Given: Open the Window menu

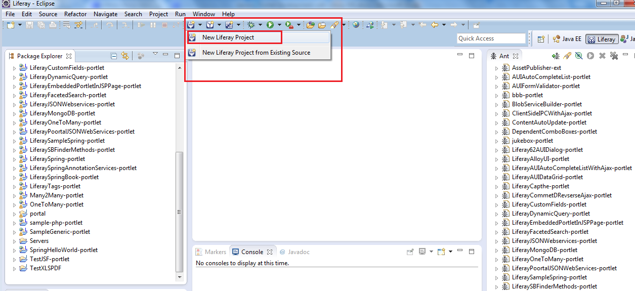Looking at the screenshot, I should point(204,14).
